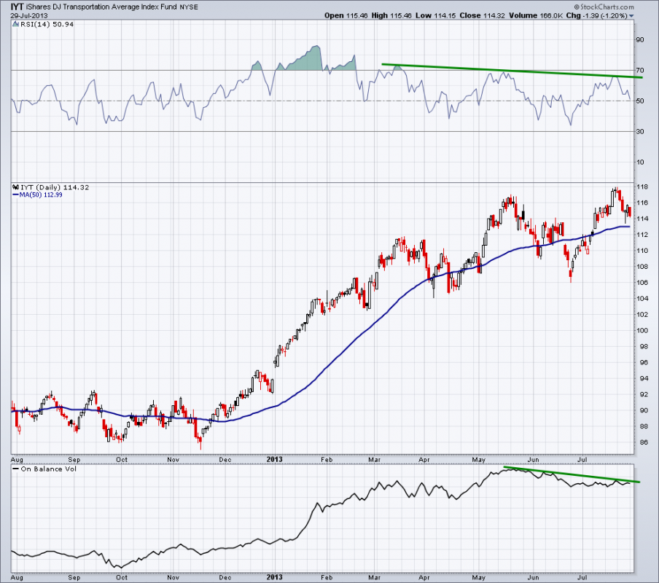
Task: Click the blue MA(50) legend line marker
Action: click(15, 194)
